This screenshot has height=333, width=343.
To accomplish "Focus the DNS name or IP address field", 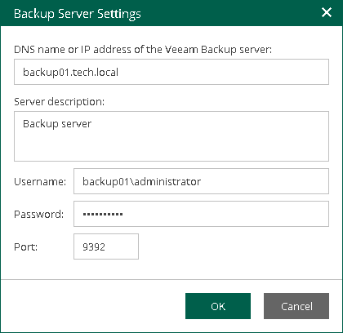I will click(171, 72).
